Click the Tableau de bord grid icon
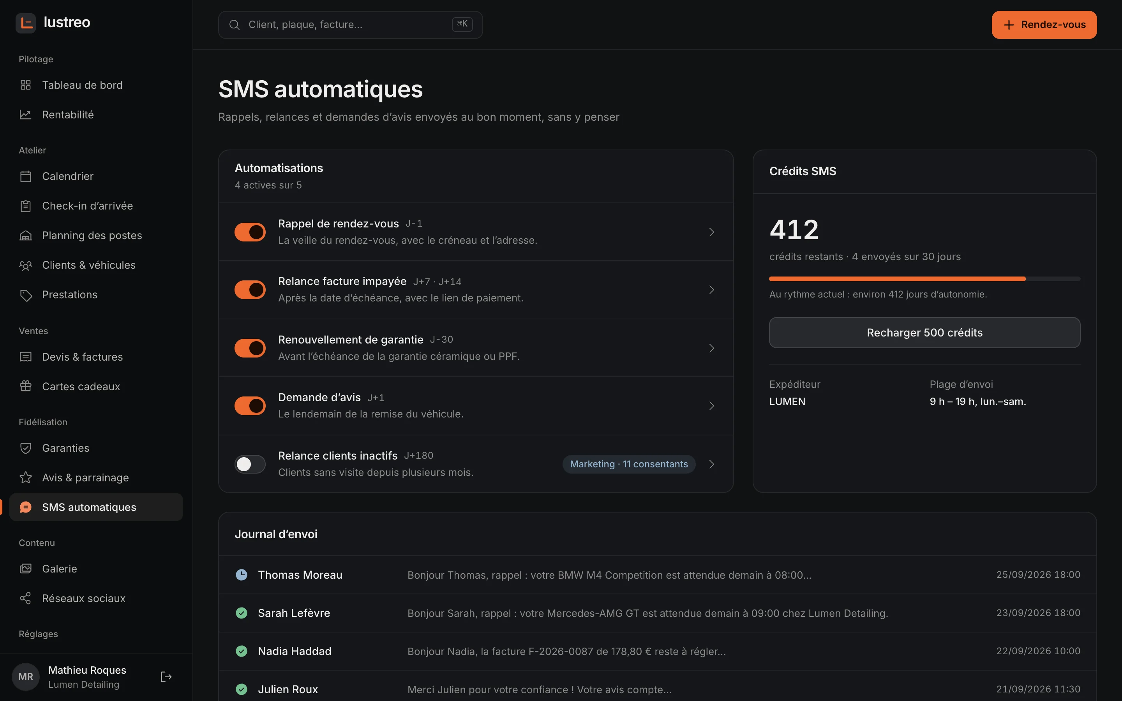The image size is (1122, 701). click(x=25, y=85)
